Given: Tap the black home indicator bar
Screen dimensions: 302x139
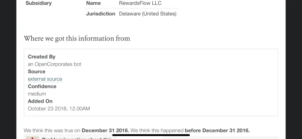Looking at the screenshot, I should [151, 135].
